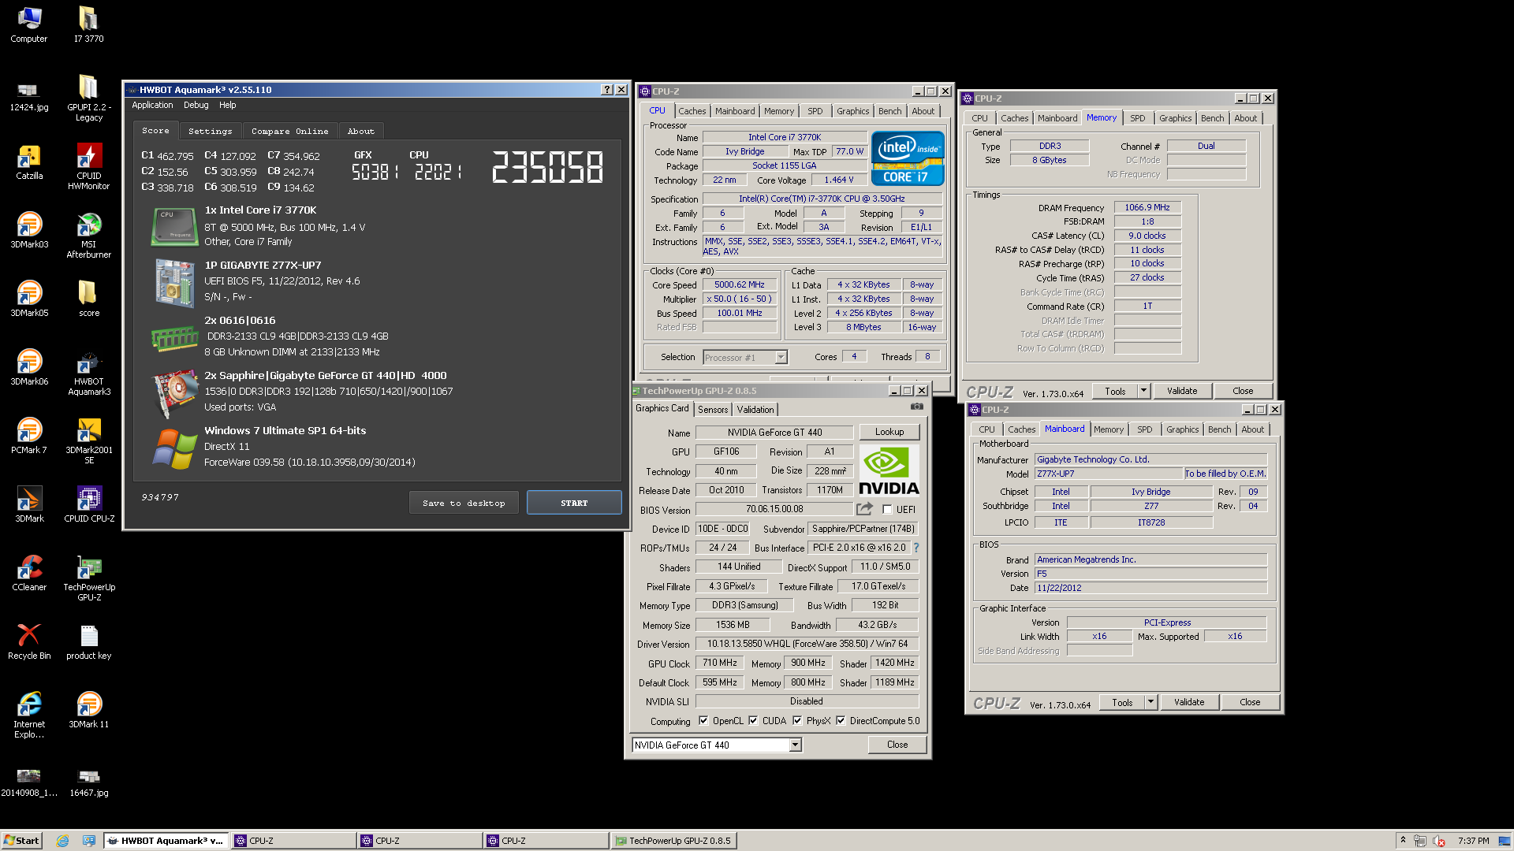Click the START benchmark button

coord(574,503)
